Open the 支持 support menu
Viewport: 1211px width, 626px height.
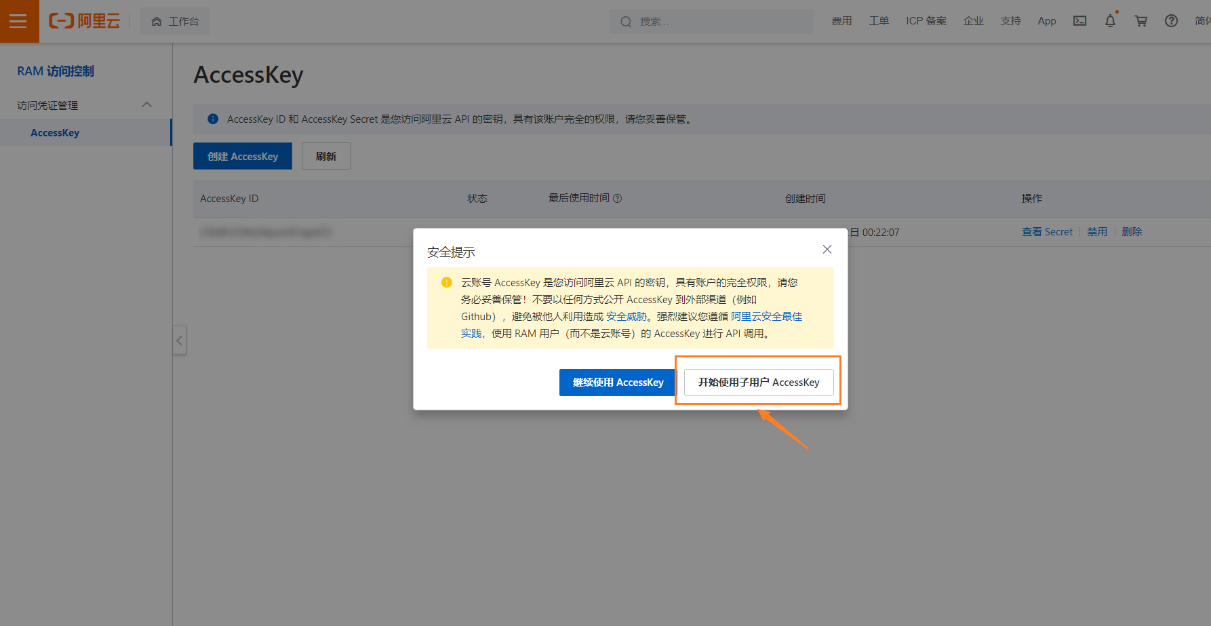tap(1010, 21)
